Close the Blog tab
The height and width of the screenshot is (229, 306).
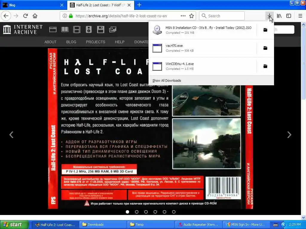click(x=62, y=5)
